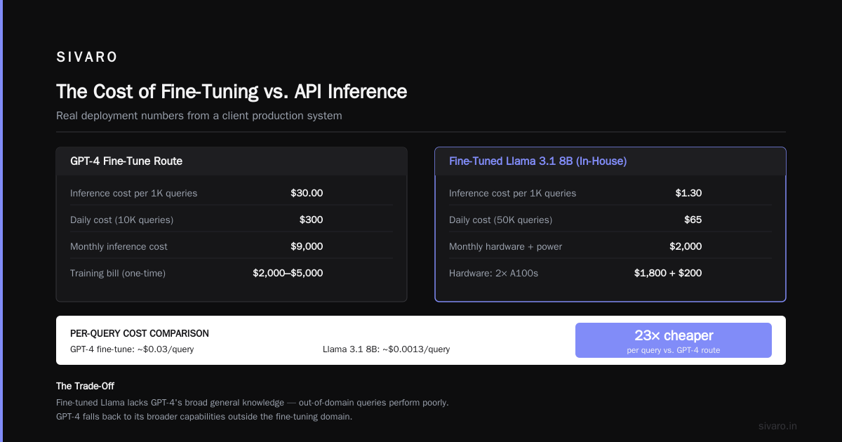
Task: Open the sivaro.in link
Action: tap(777, 426)
